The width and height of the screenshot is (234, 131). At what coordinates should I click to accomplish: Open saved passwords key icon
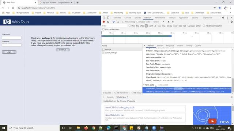(x=215, y=8)
